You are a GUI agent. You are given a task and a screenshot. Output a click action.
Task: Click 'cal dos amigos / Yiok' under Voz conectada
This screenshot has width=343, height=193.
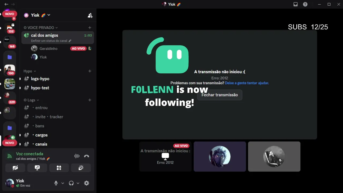coord(33,159)
